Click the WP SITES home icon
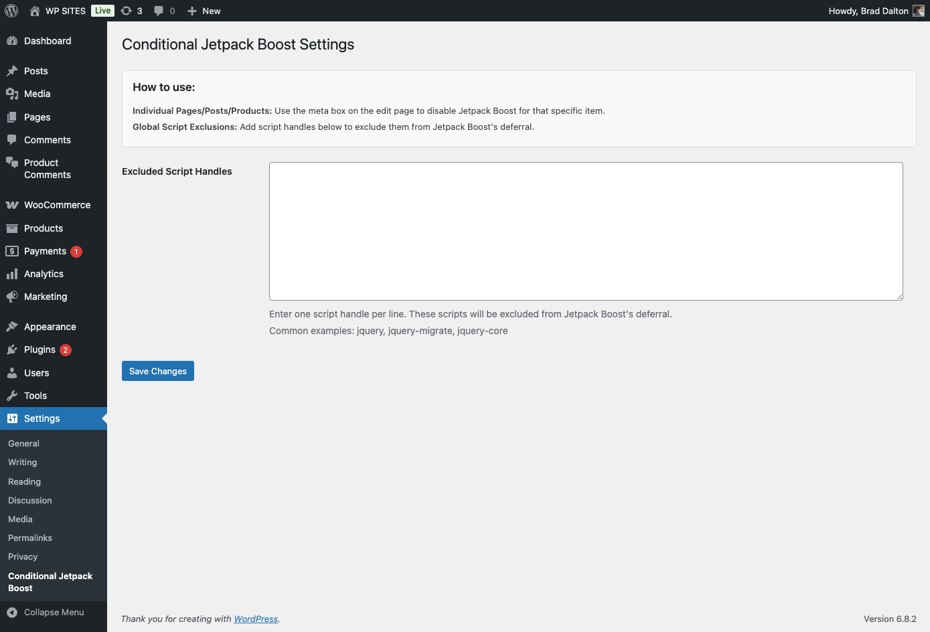Image resolution: width=930 pixels, height=632 pixels. click(35, 11)
